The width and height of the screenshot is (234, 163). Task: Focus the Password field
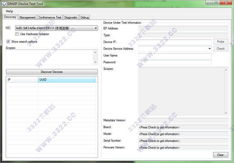point(175,62)
